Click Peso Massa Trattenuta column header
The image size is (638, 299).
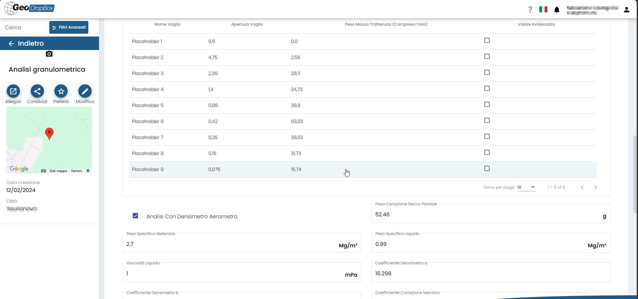(x=386, y=24)
